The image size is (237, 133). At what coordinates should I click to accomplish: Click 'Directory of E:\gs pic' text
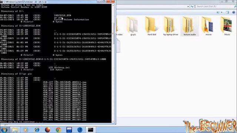pyautogui.click(x=16, y=74)
